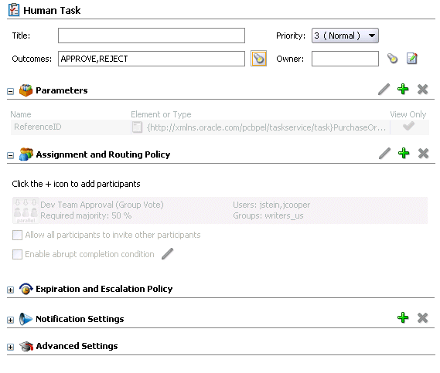Add a participant with the green plus
The height and width of the screenshot is (373, 440).
[x=404, y=153]
